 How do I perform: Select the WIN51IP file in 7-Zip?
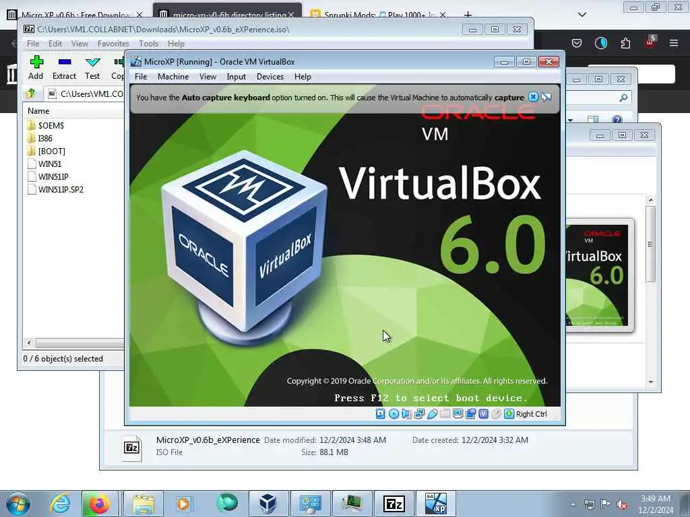(48, 177)
